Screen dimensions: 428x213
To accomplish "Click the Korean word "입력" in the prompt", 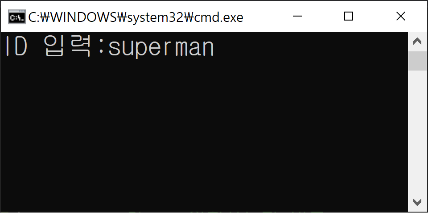I will [67, 46].
